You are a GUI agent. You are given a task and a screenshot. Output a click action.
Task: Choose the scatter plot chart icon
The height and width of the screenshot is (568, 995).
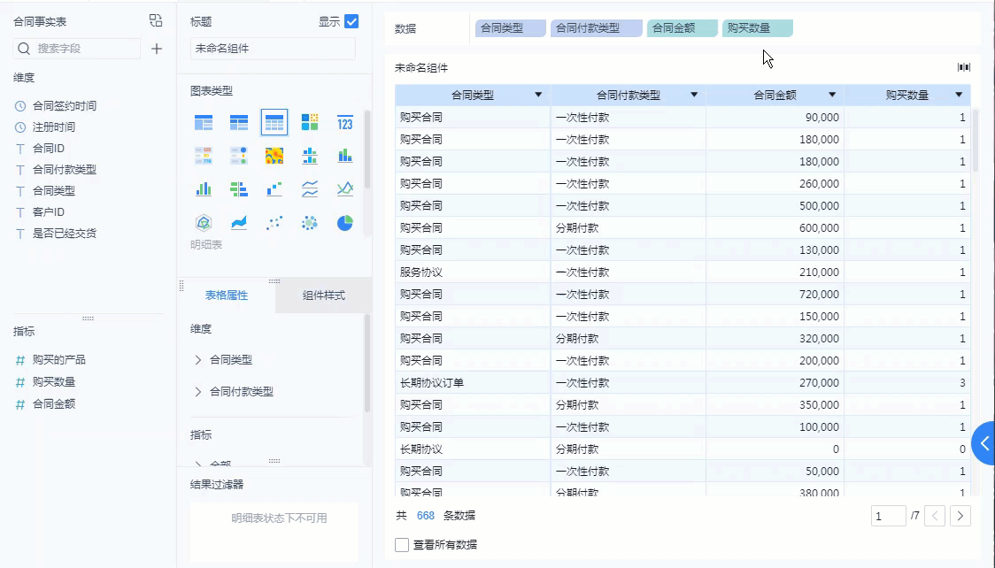point(274,222)
